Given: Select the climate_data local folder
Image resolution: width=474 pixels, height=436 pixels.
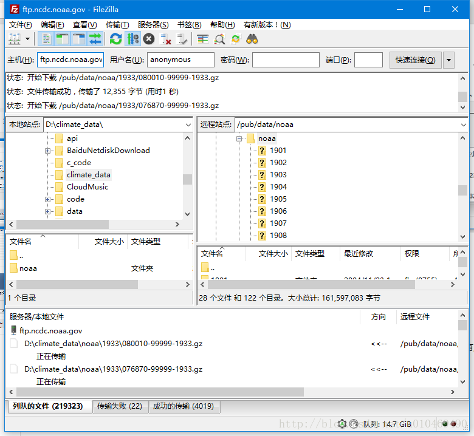Looking at the screenshot, I should [x=89, y=175].
